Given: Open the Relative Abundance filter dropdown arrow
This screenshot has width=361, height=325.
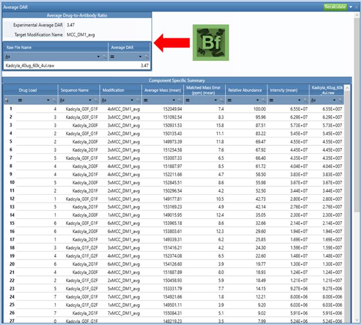Looking at the screenshot, I should click(x=258, y=100).
